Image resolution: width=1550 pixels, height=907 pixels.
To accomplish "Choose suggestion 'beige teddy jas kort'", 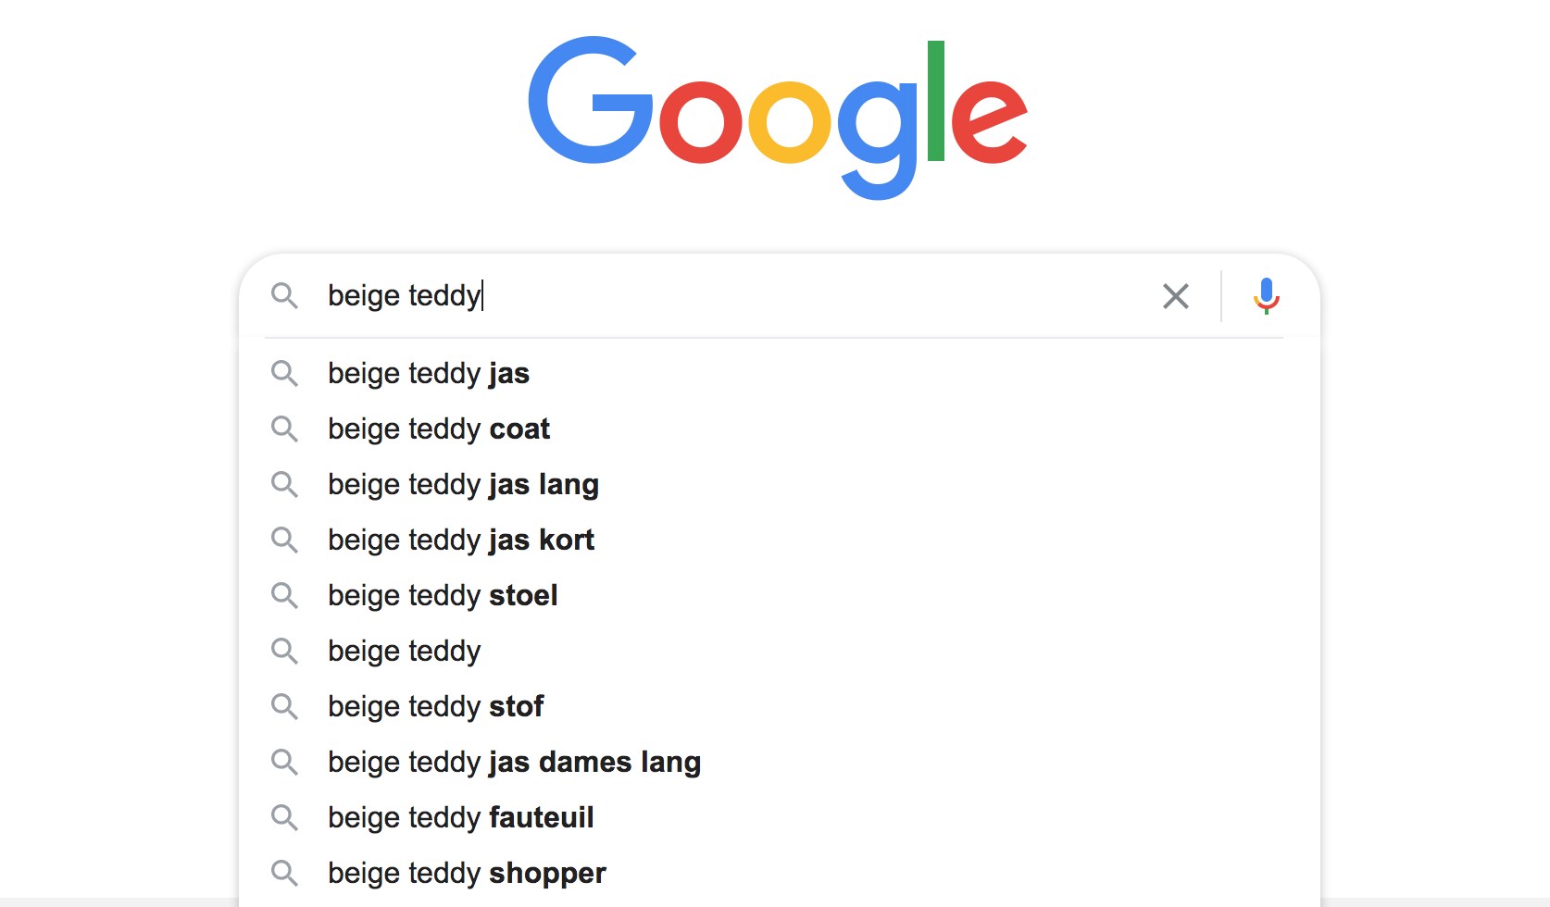I will click(780, 540).
